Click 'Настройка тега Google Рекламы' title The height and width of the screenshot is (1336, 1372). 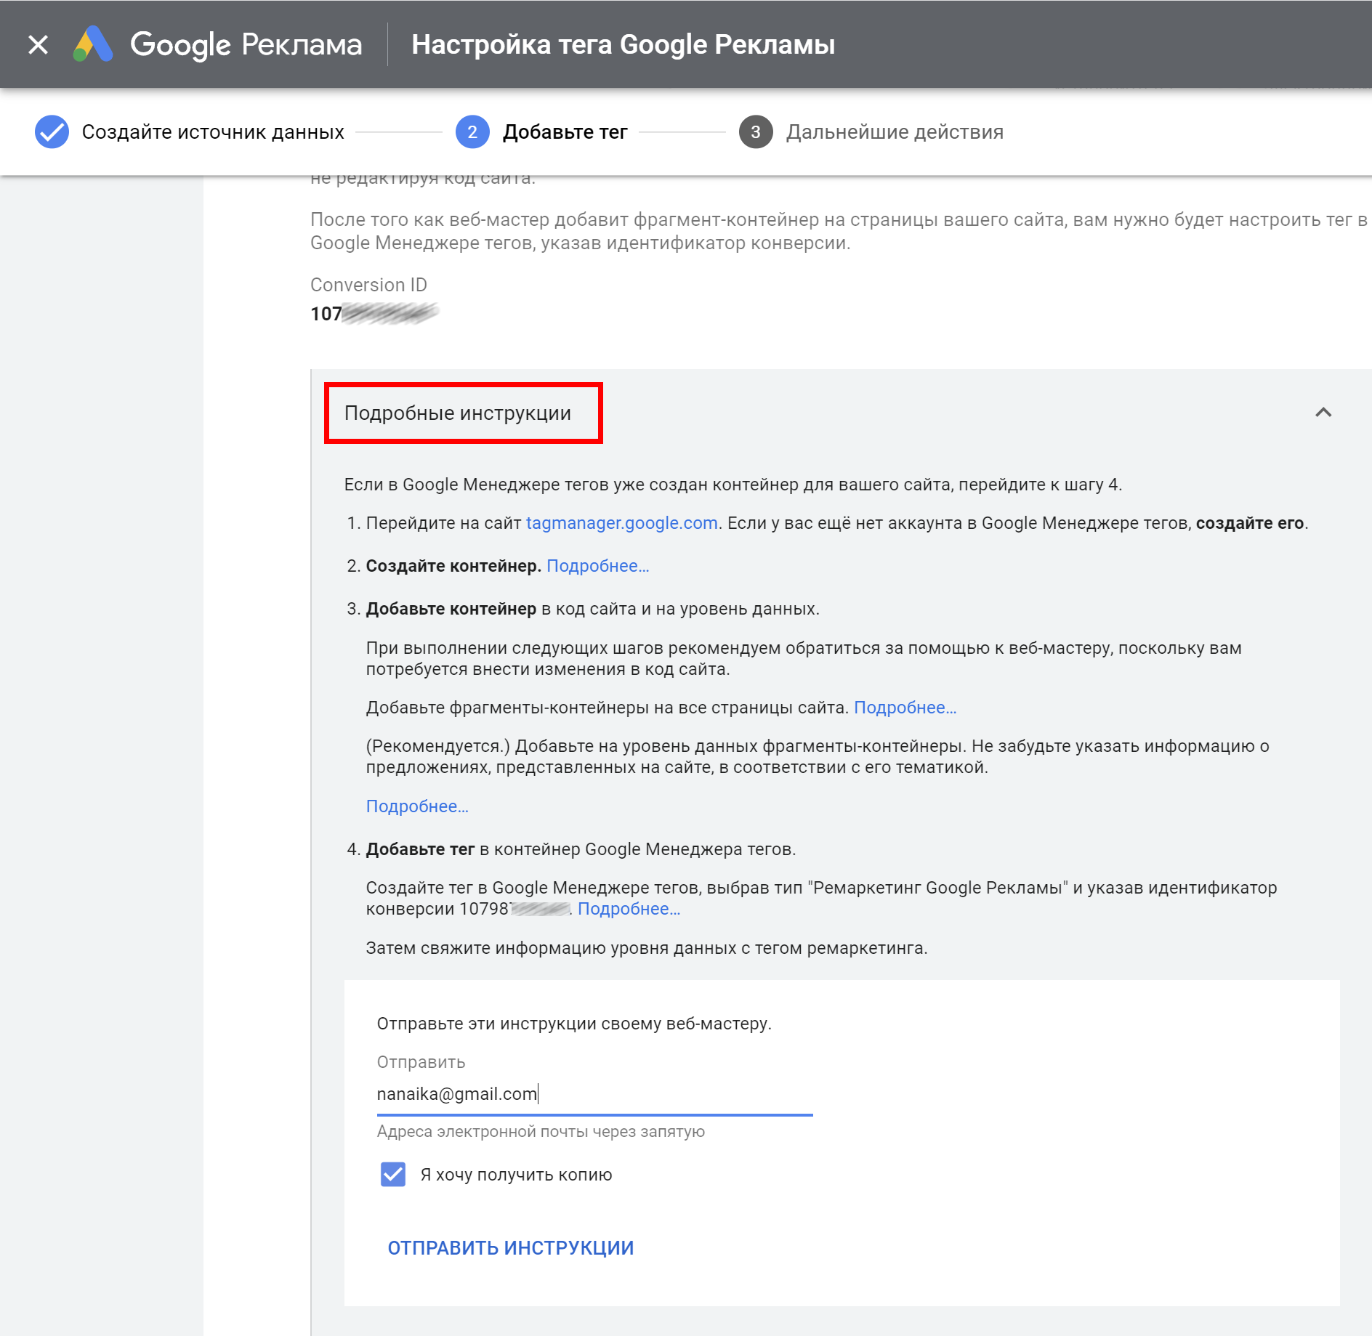[x=623, y=45]
